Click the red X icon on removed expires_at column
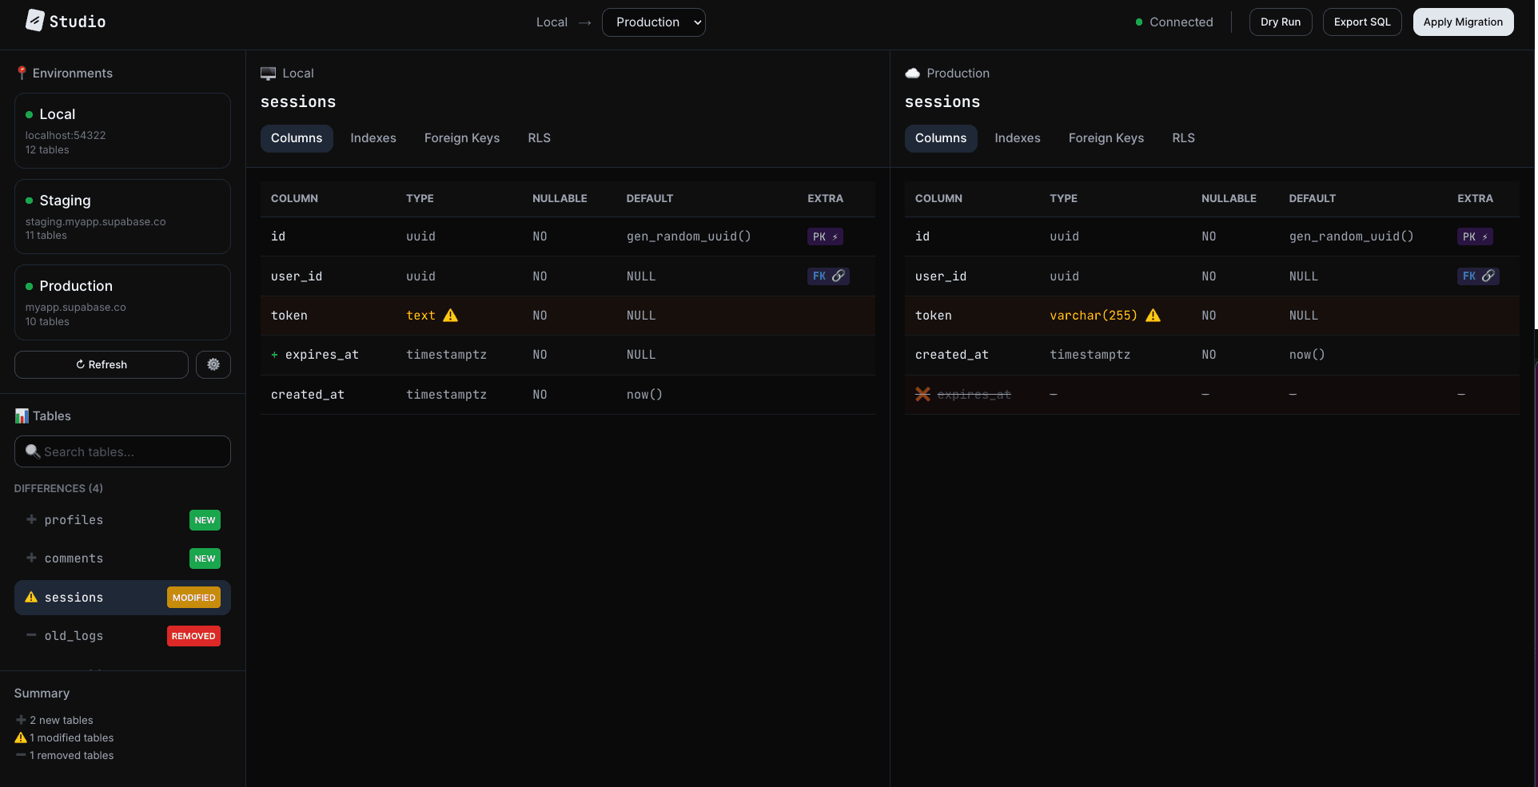The width and height of the screenshot is (1538, 787). click(922, 394)
